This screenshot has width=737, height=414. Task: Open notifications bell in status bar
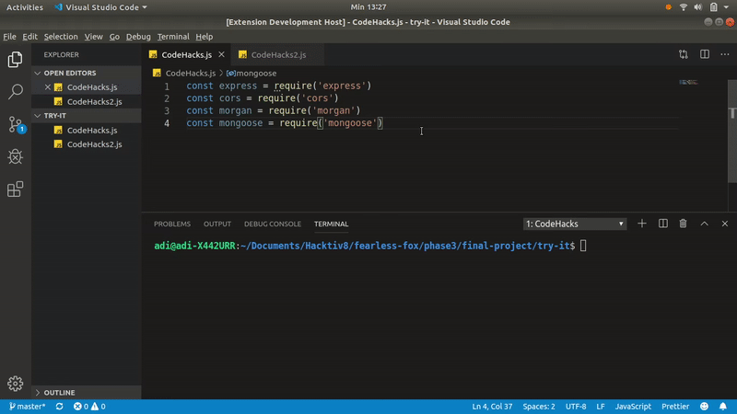pyautogui.click(x=723, y=407)
